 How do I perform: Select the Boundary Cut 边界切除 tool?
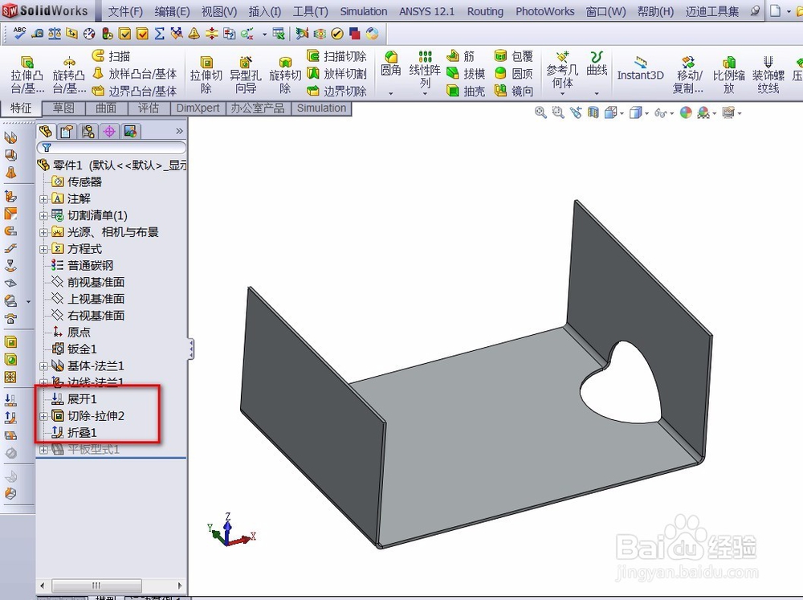[336, 91]
